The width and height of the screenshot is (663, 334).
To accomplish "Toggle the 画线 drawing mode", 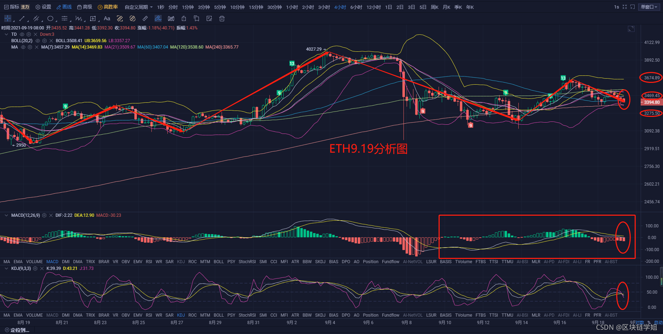I will pyautogui.click(x=64, y=7).
